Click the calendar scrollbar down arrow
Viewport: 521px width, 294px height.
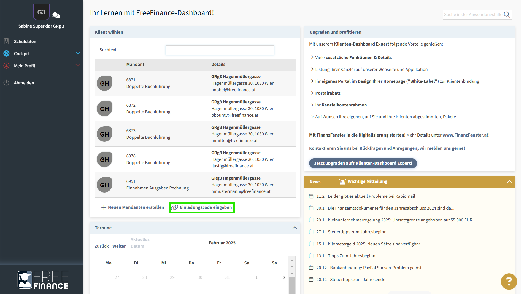tap(292, 267)
